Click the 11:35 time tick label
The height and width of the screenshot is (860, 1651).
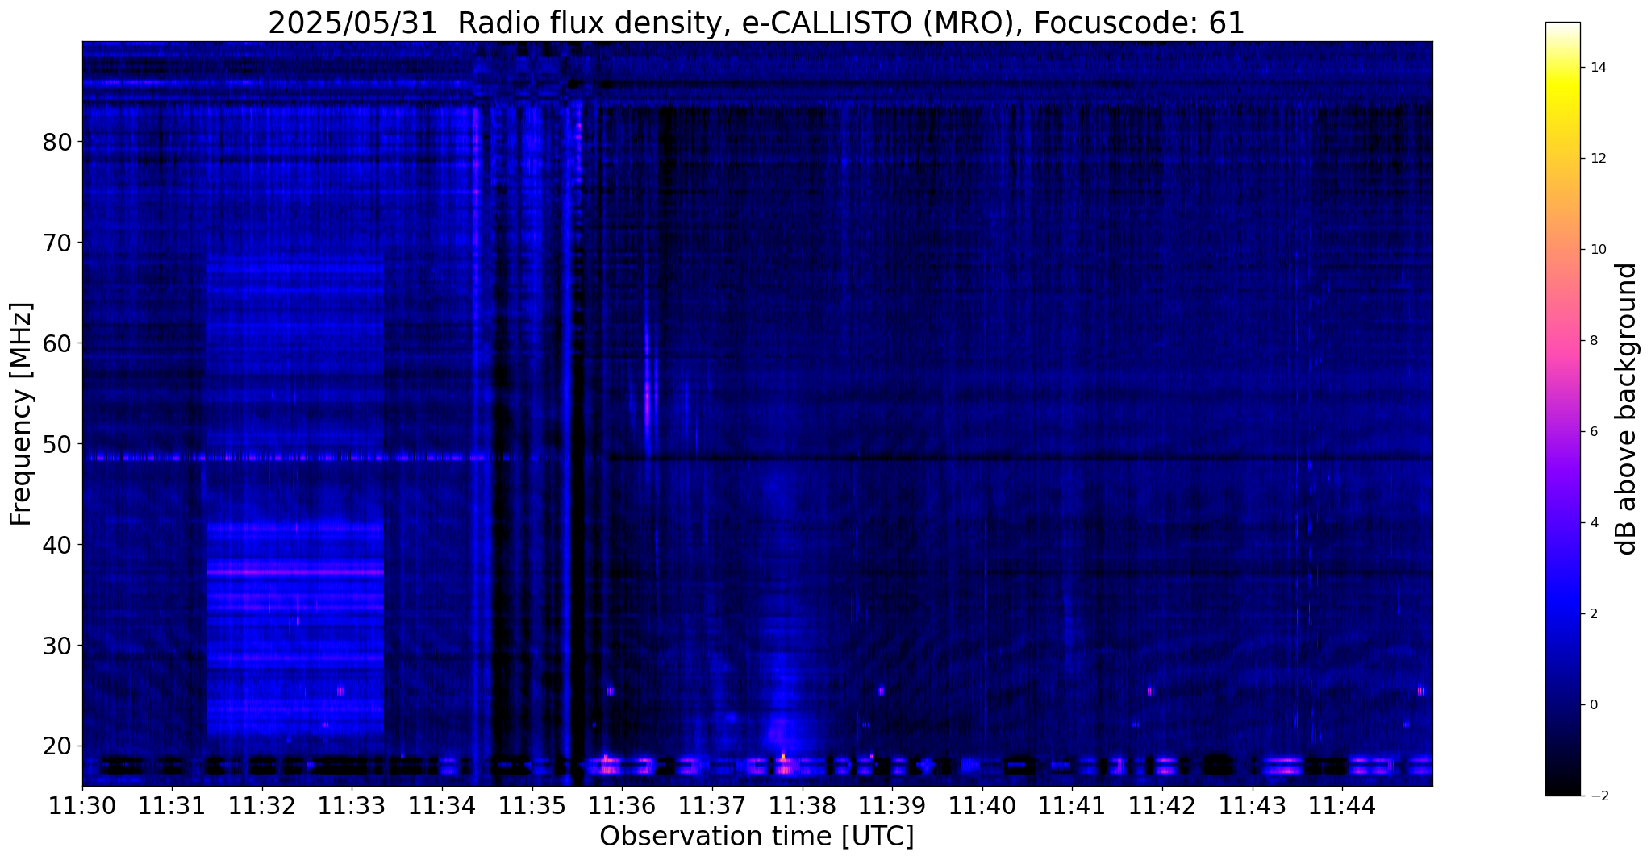(x=532, y=805)
